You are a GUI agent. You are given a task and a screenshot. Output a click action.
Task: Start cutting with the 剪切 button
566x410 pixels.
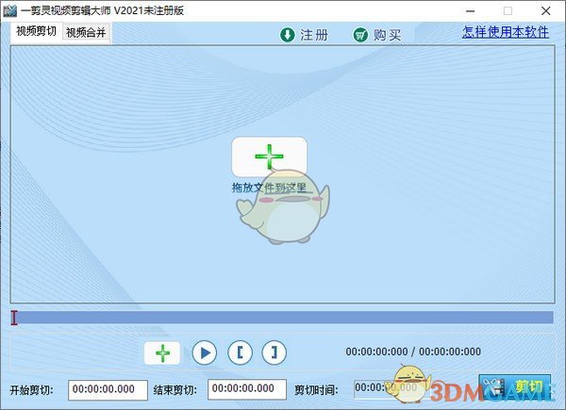point(516,387)
